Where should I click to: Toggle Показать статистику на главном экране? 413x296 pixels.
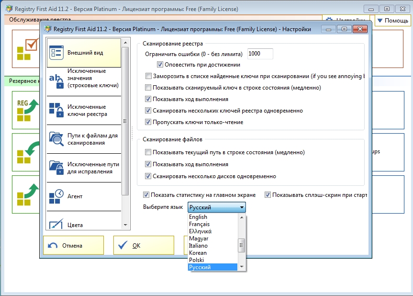click(146, 195)
